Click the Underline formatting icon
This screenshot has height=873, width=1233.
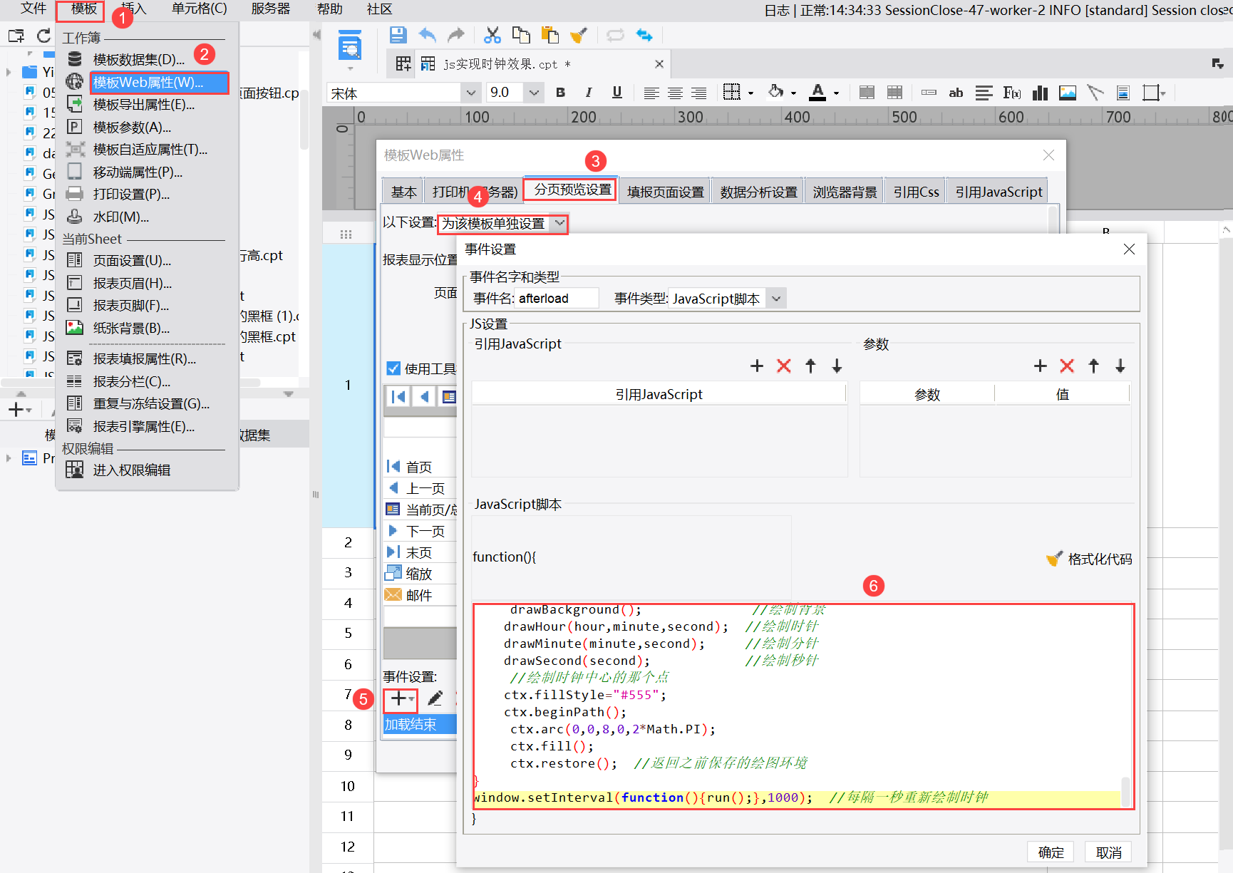point(617,93)
